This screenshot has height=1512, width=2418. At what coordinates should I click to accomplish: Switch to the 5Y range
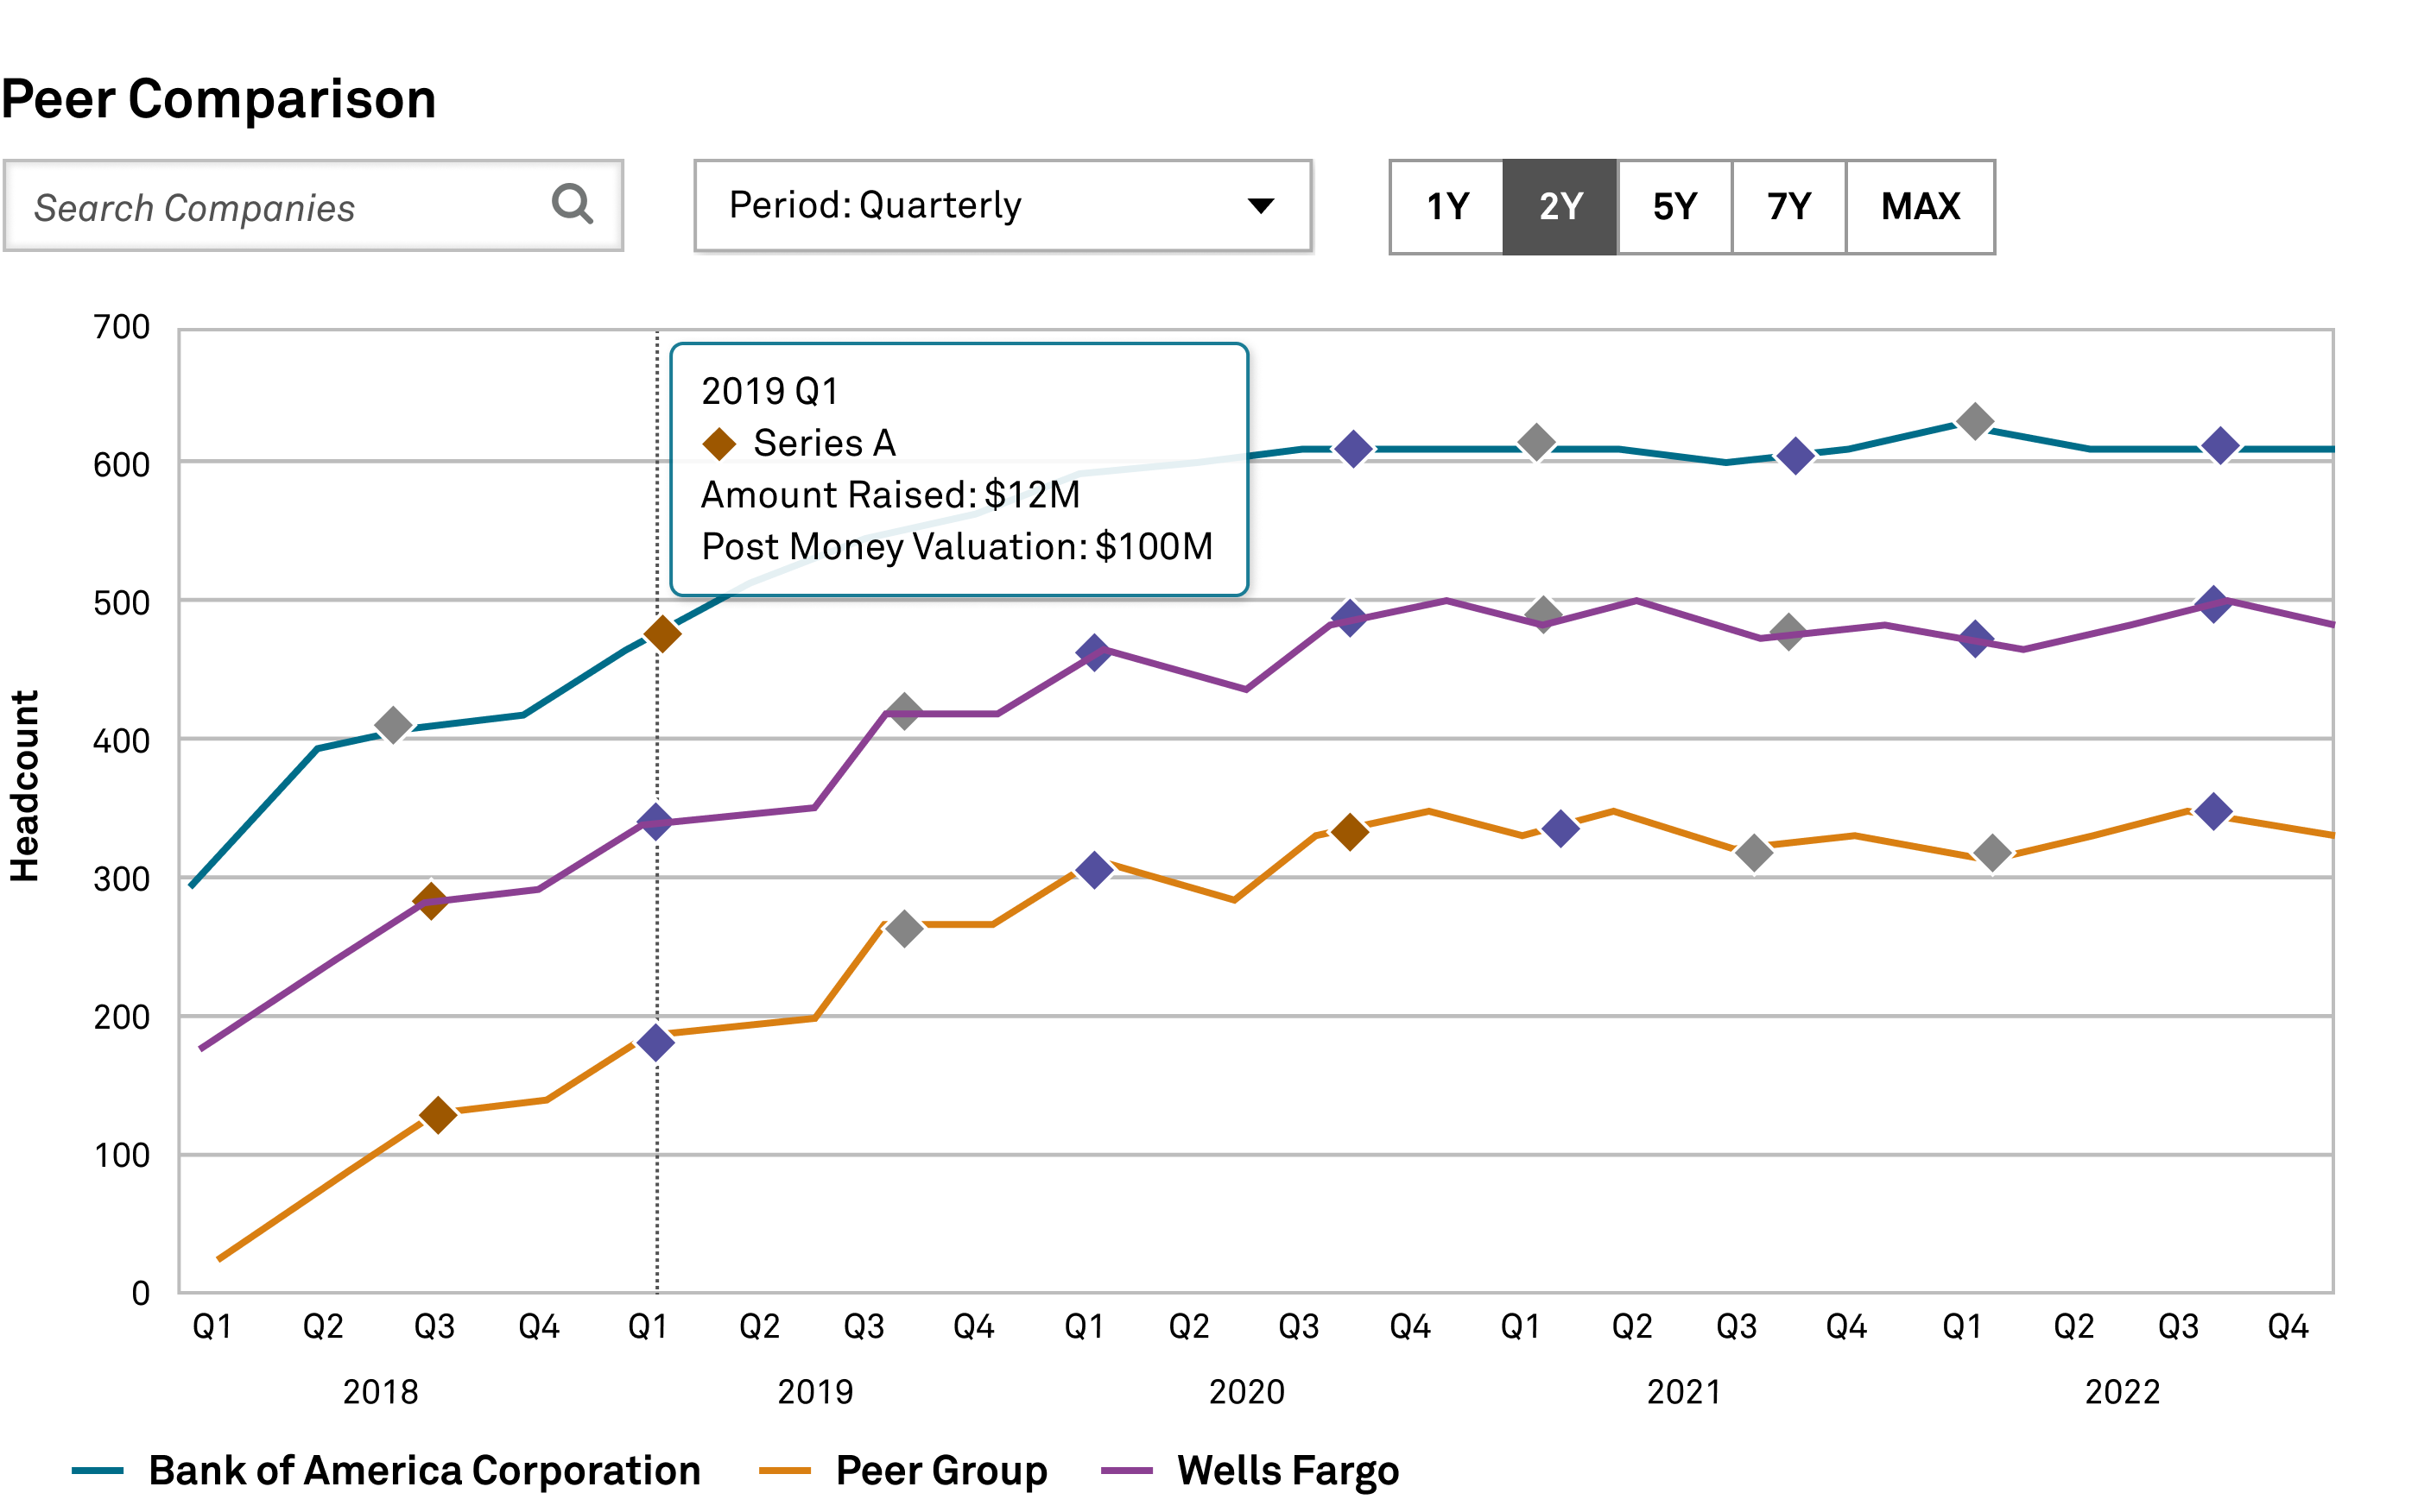tap(1674, 207)
